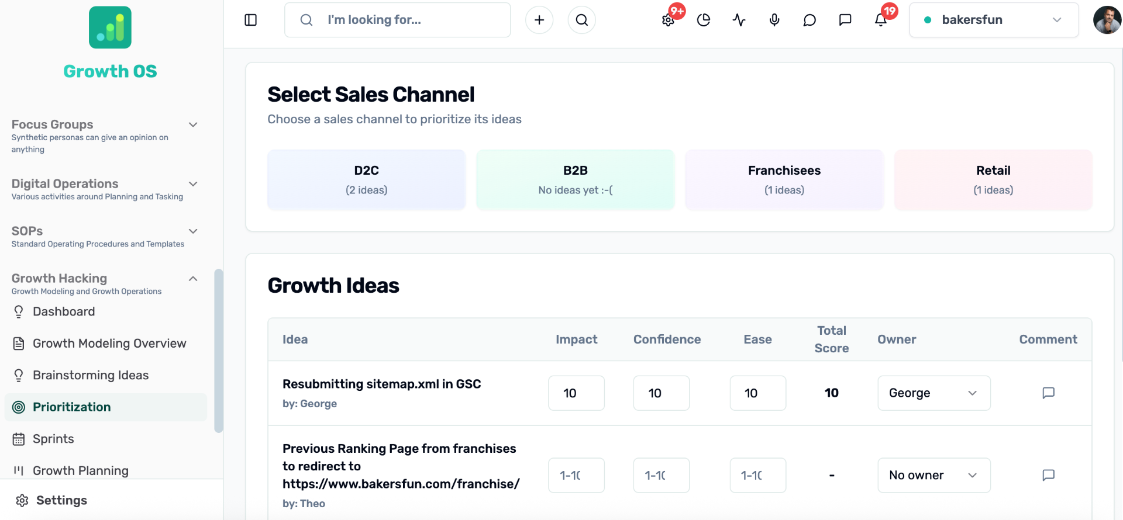This screenshot has height=520, width=1123.
Task: Select the Retail sales channel
Action: click(993, 179)
